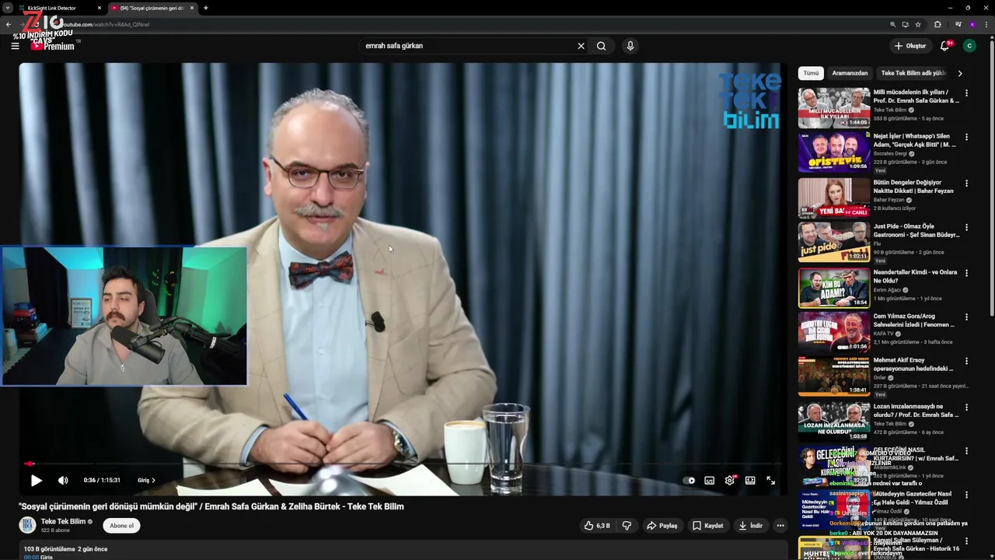This screenshot has width=995, height=560.
Task: Open Teke Tek Bilim channel avatar
Action: point(27,526)
